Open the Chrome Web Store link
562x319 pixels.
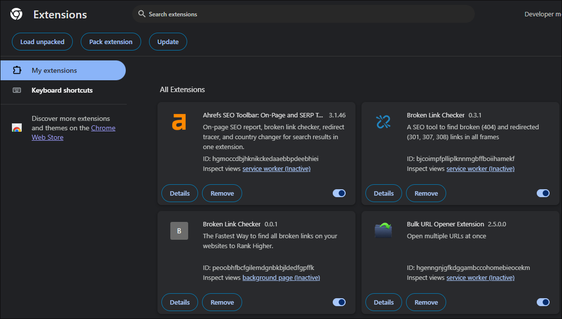pyautogui.click(x=103, y=128)
